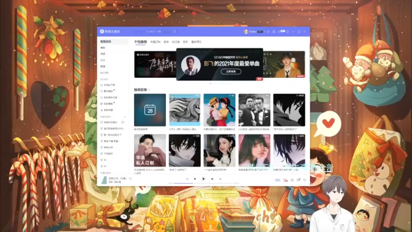The width and height of the screenshot is (412, 232).
Task: Open the 华语私人订制 playlist cover
Action: tap(150, 151)
